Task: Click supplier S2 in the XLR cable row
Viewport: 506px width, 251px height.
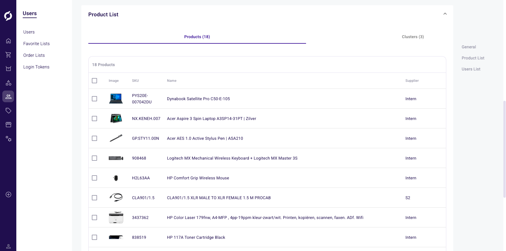Action: click(408, 198)
